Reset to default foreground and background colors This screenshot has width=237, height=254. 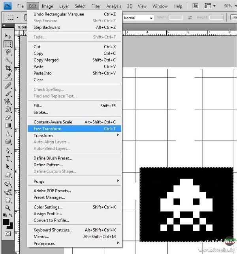tap(5, 215)
